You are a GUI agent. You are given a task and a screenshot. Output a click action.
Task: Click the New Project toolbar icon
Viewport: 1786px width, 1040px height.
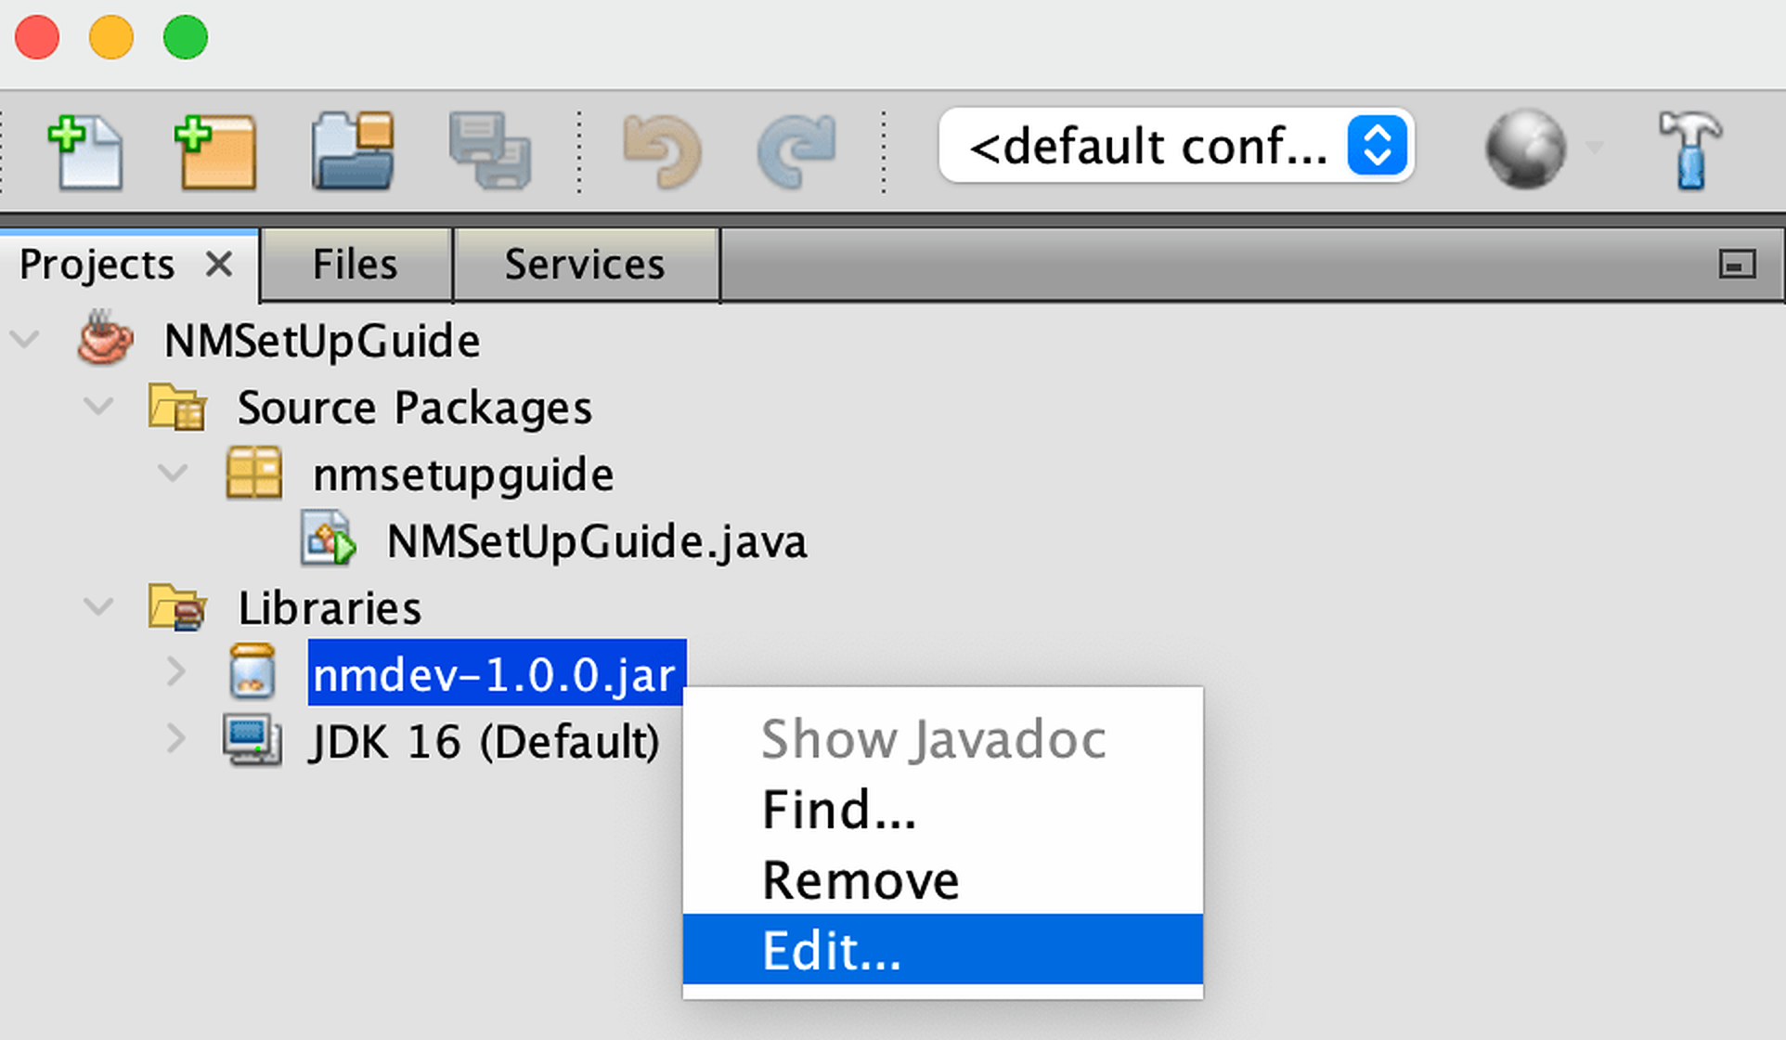pos(214,151)
